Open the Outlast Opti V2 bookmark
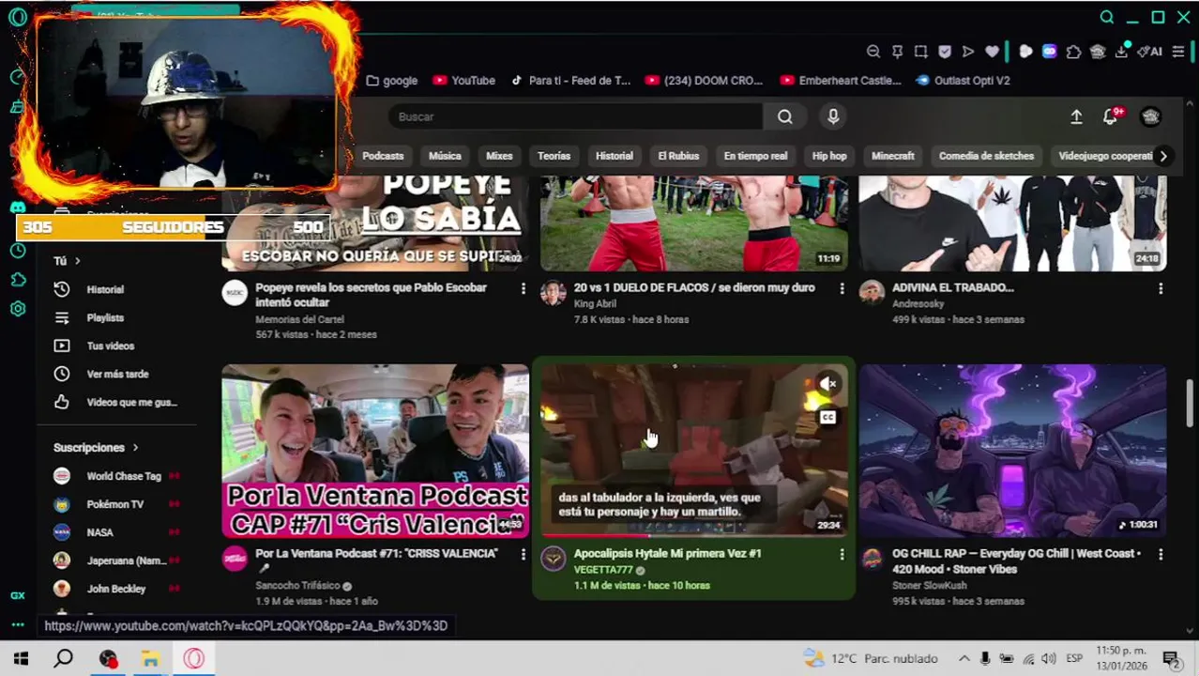The width and height of the screenshot is (1199, 676). pyautogui.click(x=963, y=81)
